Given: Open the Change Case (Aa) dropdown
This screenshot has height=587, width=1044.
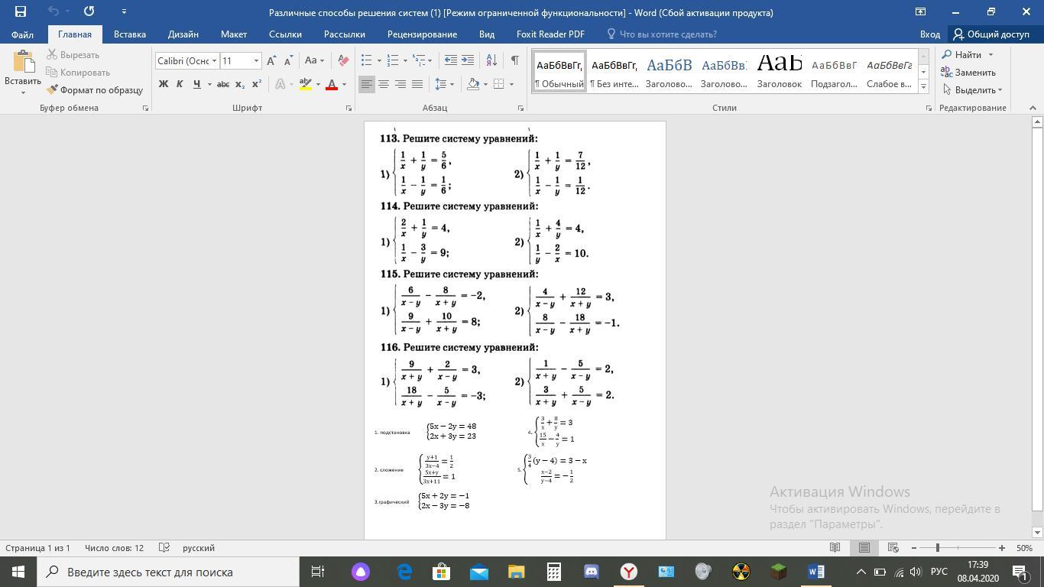Looking at the screenshot, I should 314,60.
